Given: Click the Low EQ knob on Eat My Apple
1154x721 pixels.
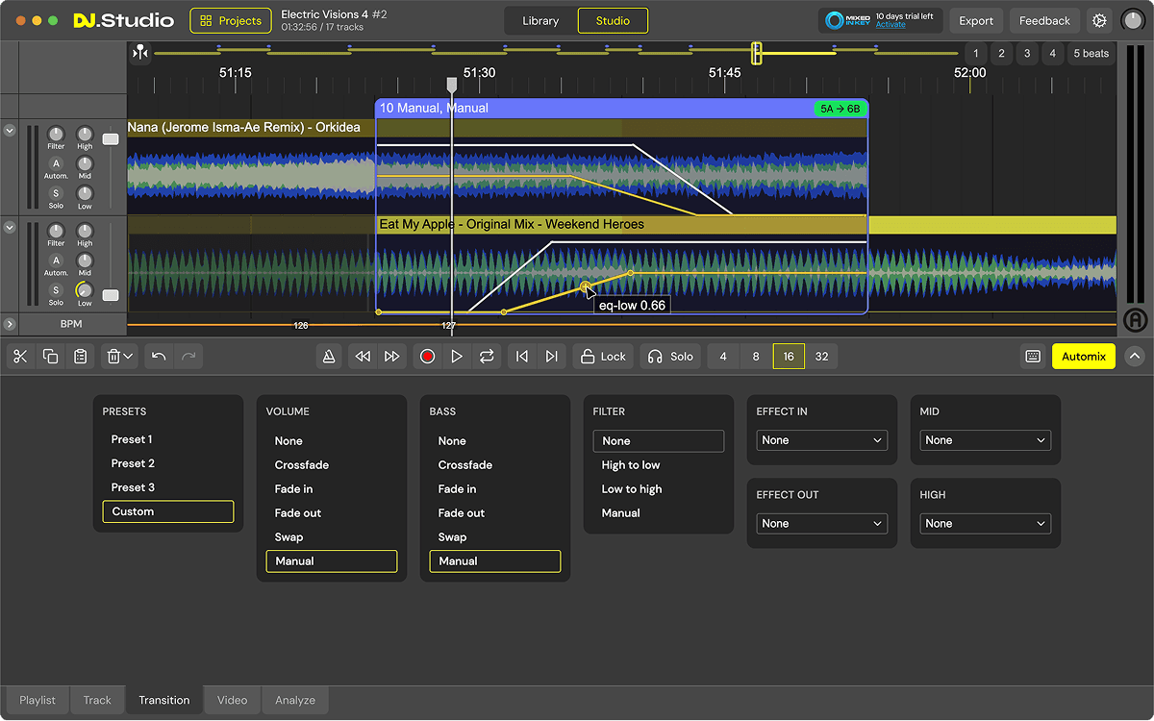Looking at the screenshot, I should coord(85,290).
